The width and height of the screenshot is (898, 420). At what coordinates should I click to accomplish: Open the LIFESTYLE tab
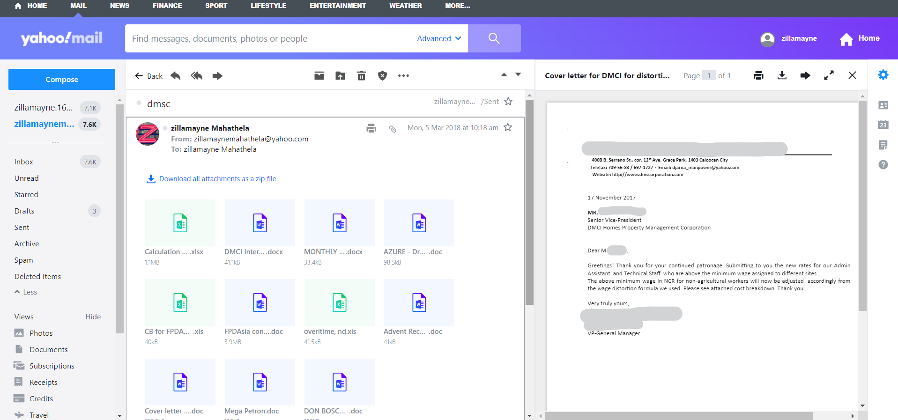point(268,6)
